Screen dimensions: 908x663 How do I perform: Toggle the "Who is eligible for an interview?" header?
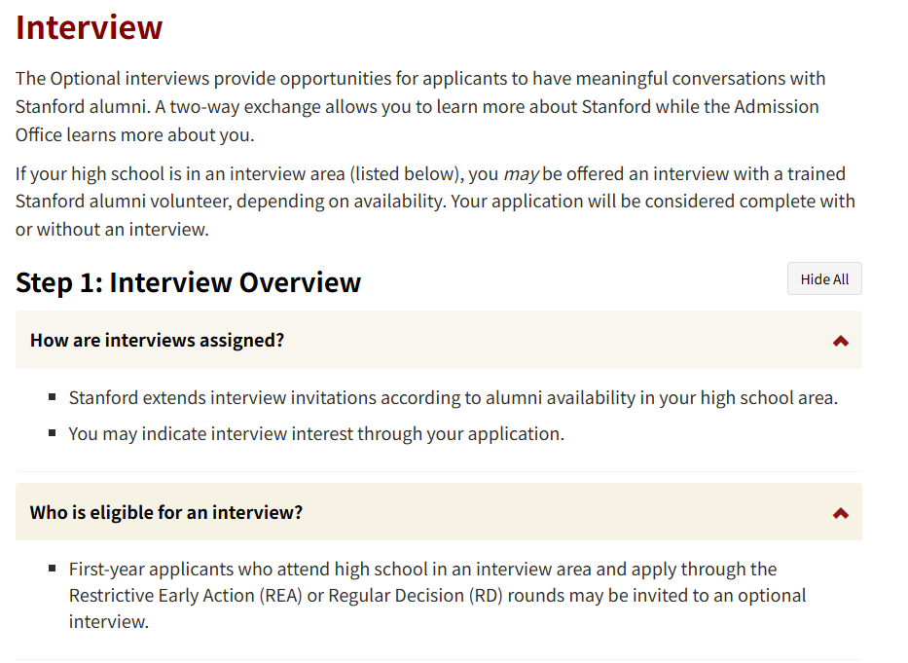pyautogui.click(x=438, y=512)
